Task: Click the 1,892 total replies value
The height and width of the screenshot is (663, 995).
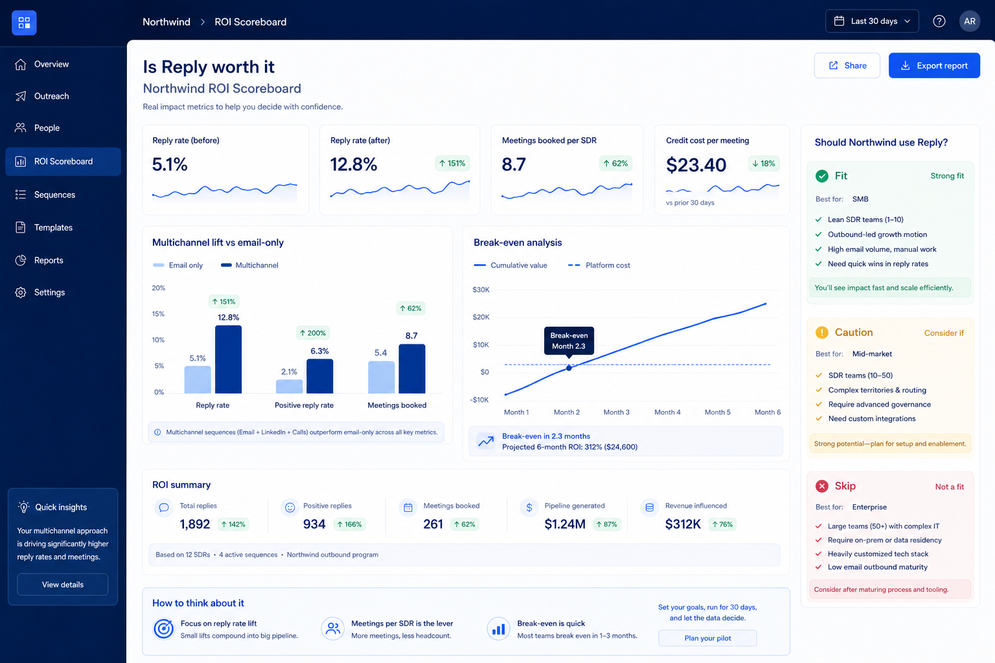Action: pos(195,524)
